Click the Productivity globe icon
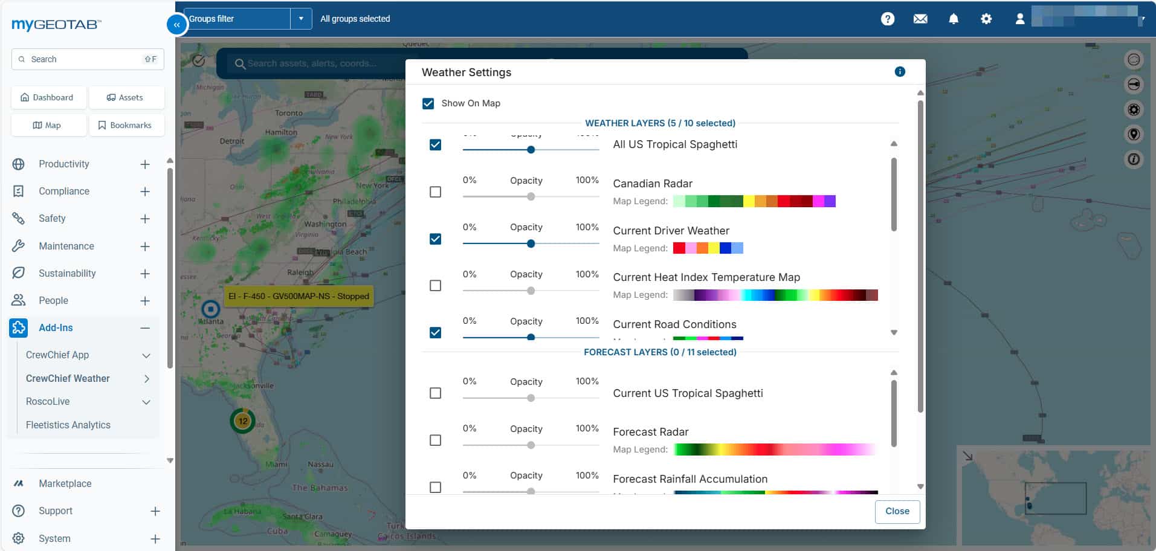 pyautogui.click(x=19, y=164)
